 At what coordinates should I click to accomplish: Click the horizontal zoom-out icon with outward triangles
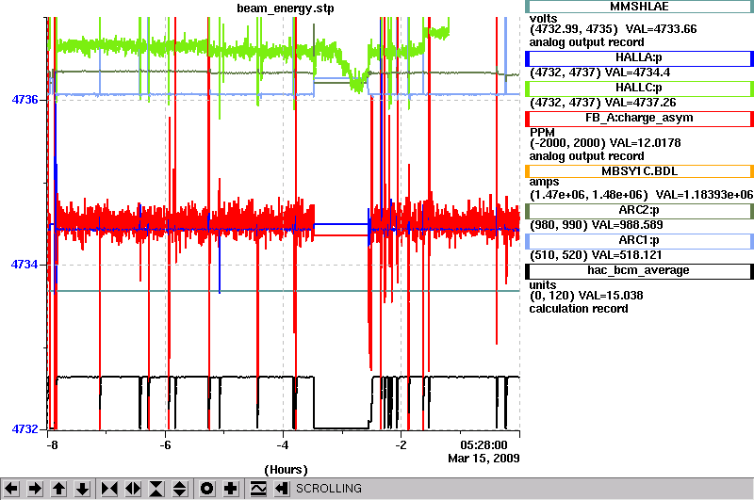coord(133,489)
